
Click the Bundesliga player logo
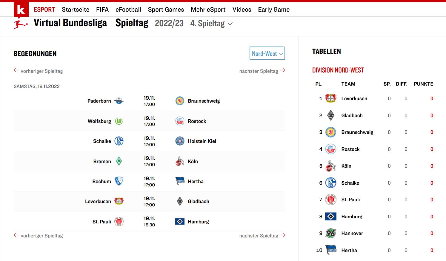(x=20, y=23)
